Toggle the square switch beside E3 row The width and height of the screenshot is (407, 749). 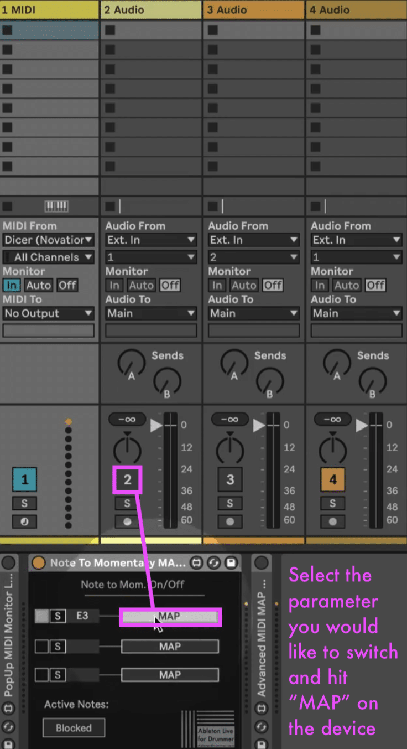click(41, 616)
